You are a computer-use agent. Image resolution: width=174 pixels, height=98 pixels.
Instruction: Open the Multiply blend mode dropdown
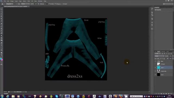click(x=159, y=56)
